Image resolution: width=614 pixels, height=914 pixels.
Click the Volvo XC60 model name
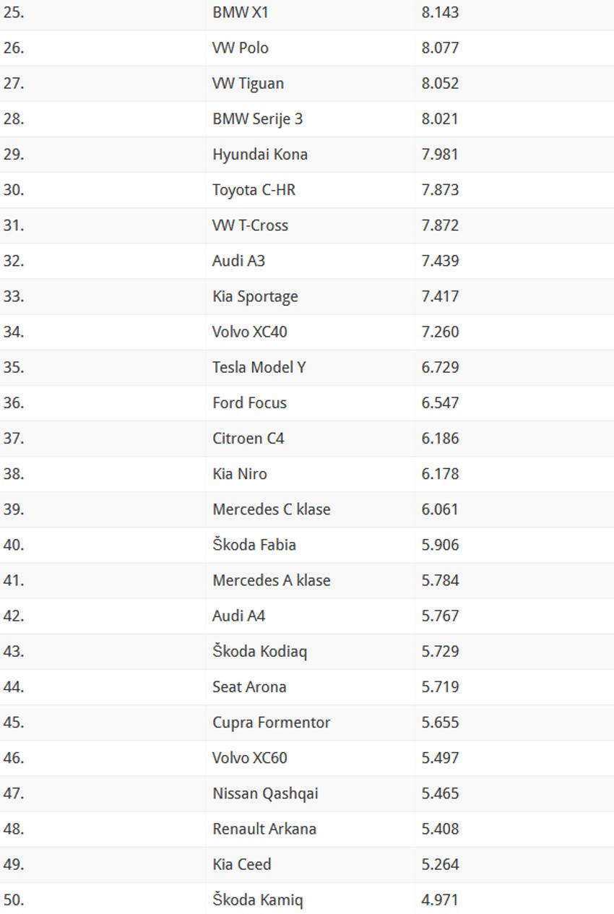click(x=249, y=757)
